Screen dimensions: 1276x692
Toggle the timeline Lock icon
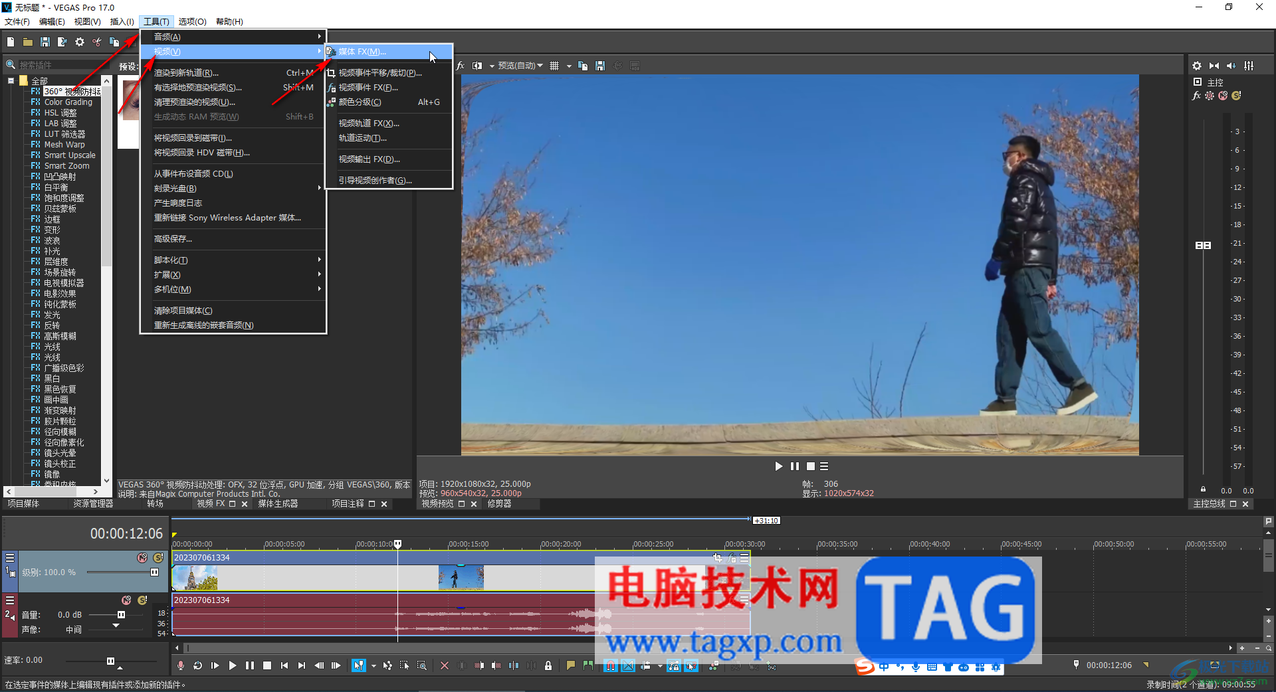pos(548,665)
